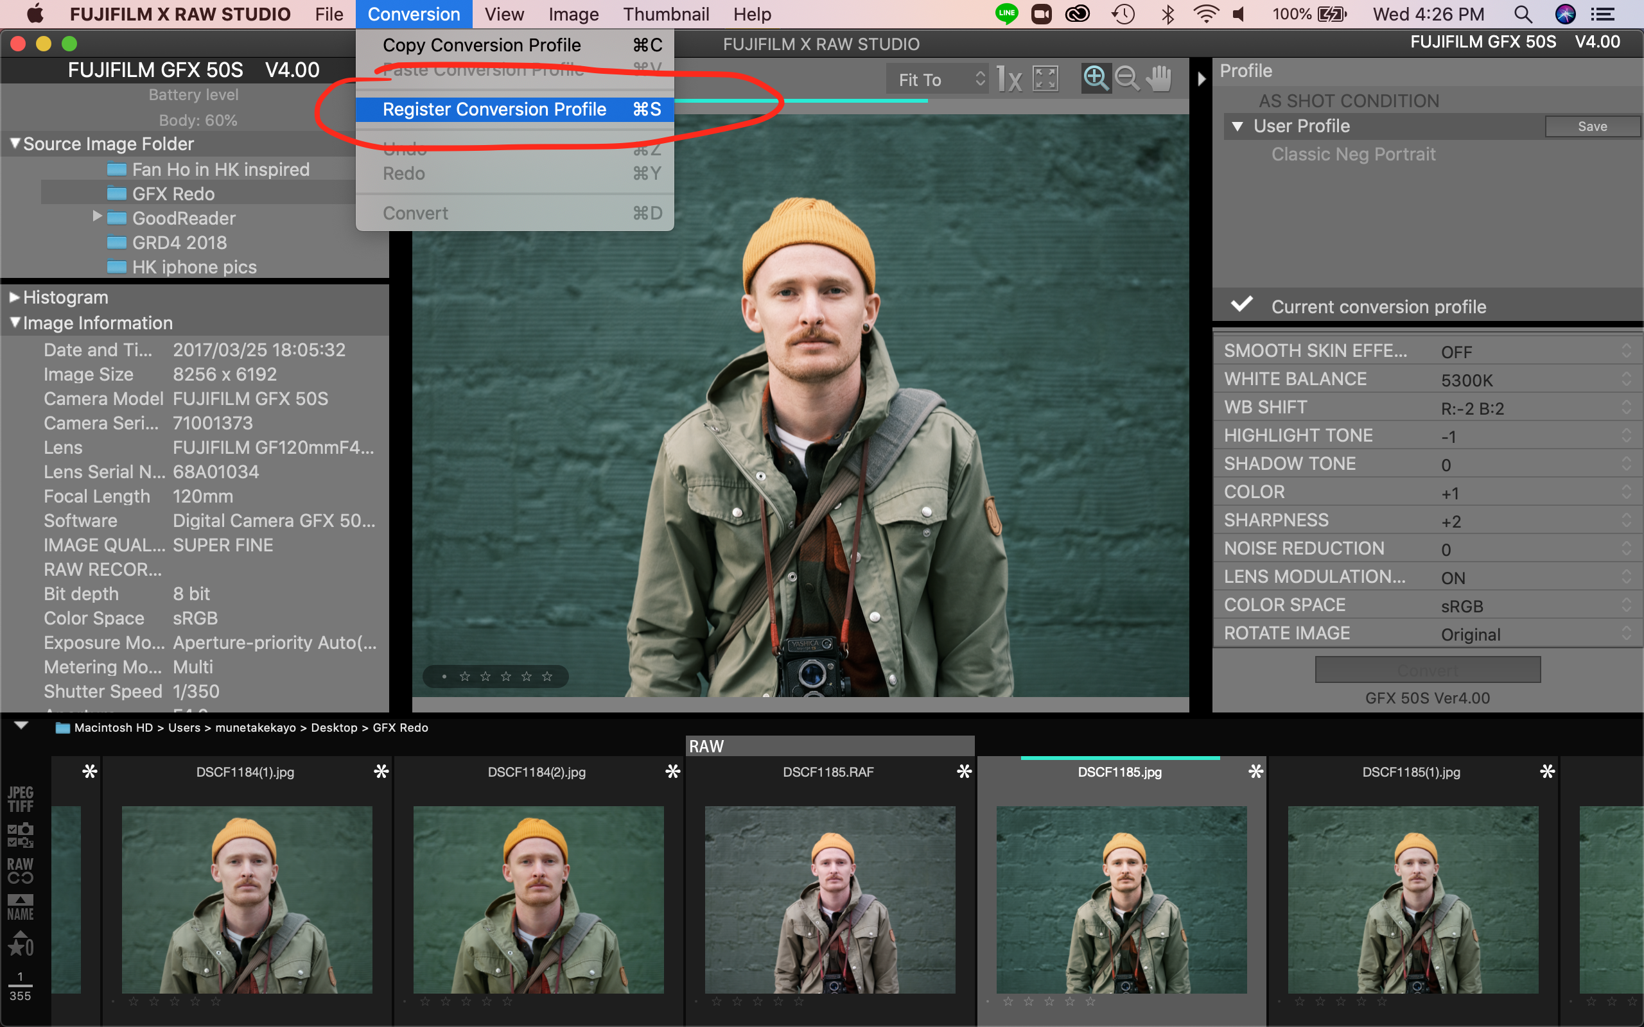Select the Fan Ho in HK inspired folder
Screen dimensions: 1644x1027
pyautogui.click(x=221, y=169)
